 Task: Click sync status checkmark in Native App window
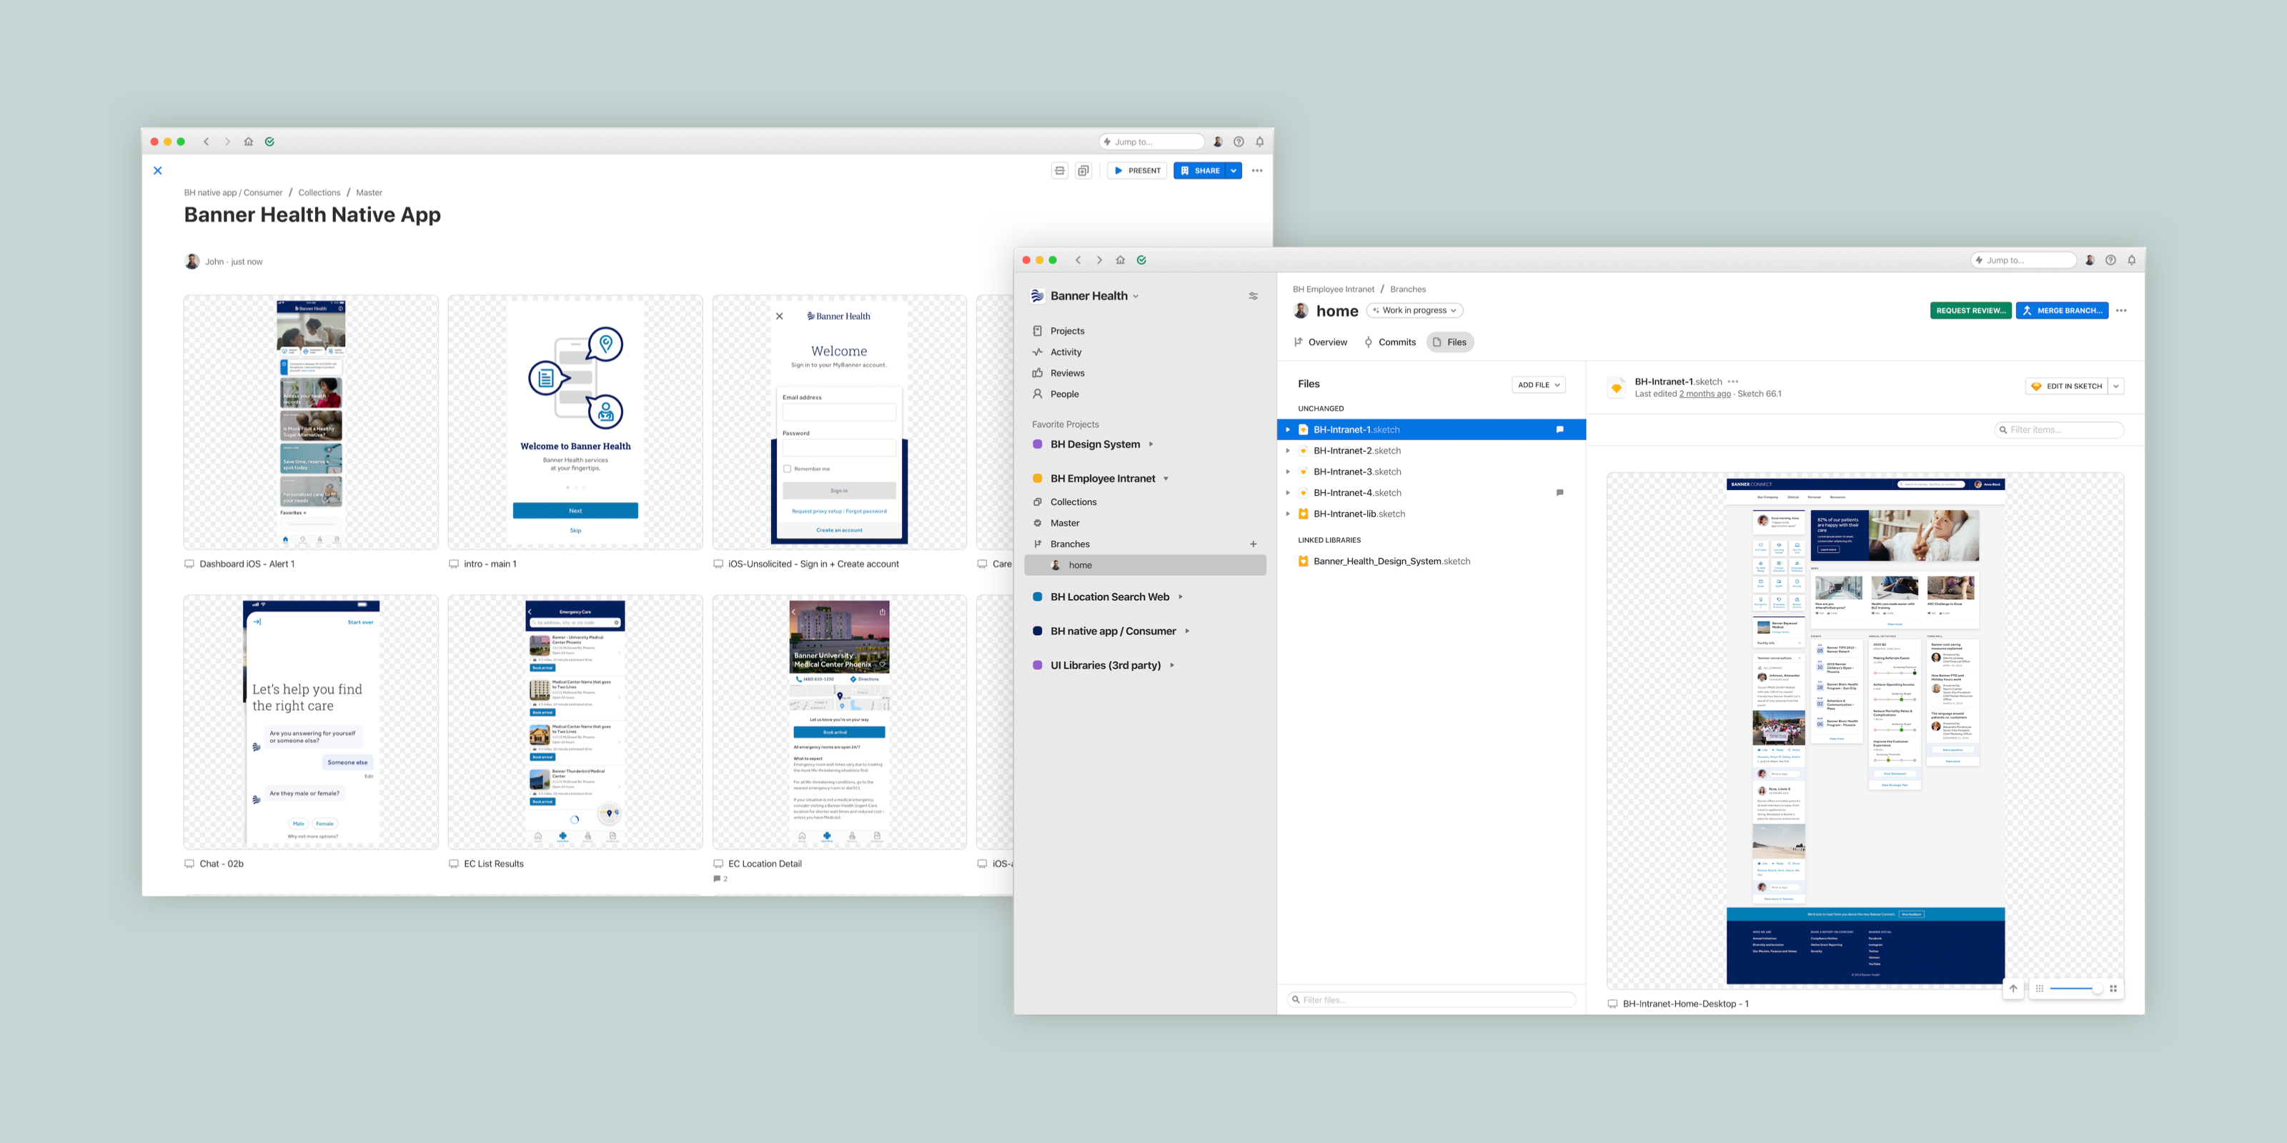pyautogui.click(x=270, y=142)
